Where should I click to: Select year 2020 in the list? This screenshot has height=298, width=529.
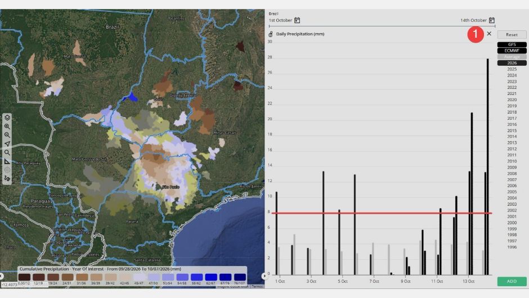(x=512, y=100)
